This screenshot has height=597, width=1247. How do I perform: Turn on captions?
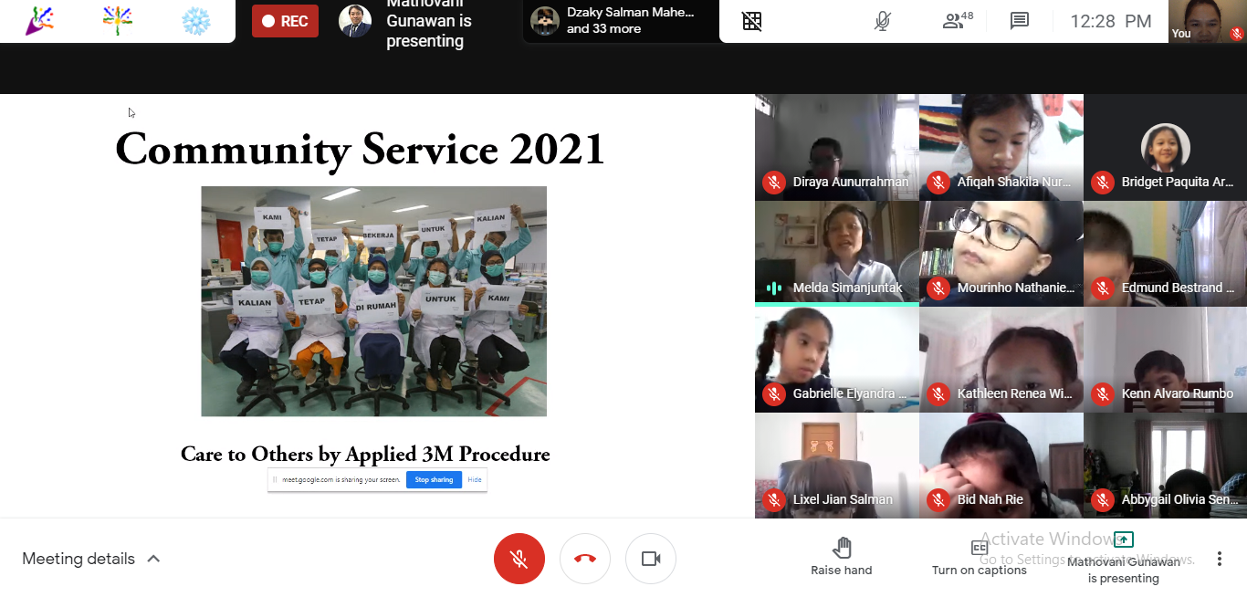point(979,556)
